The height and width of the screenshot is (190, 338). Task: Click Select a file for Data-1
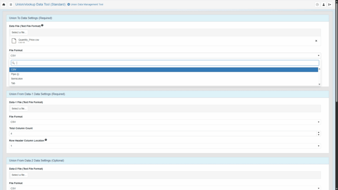tap(19, 108)
